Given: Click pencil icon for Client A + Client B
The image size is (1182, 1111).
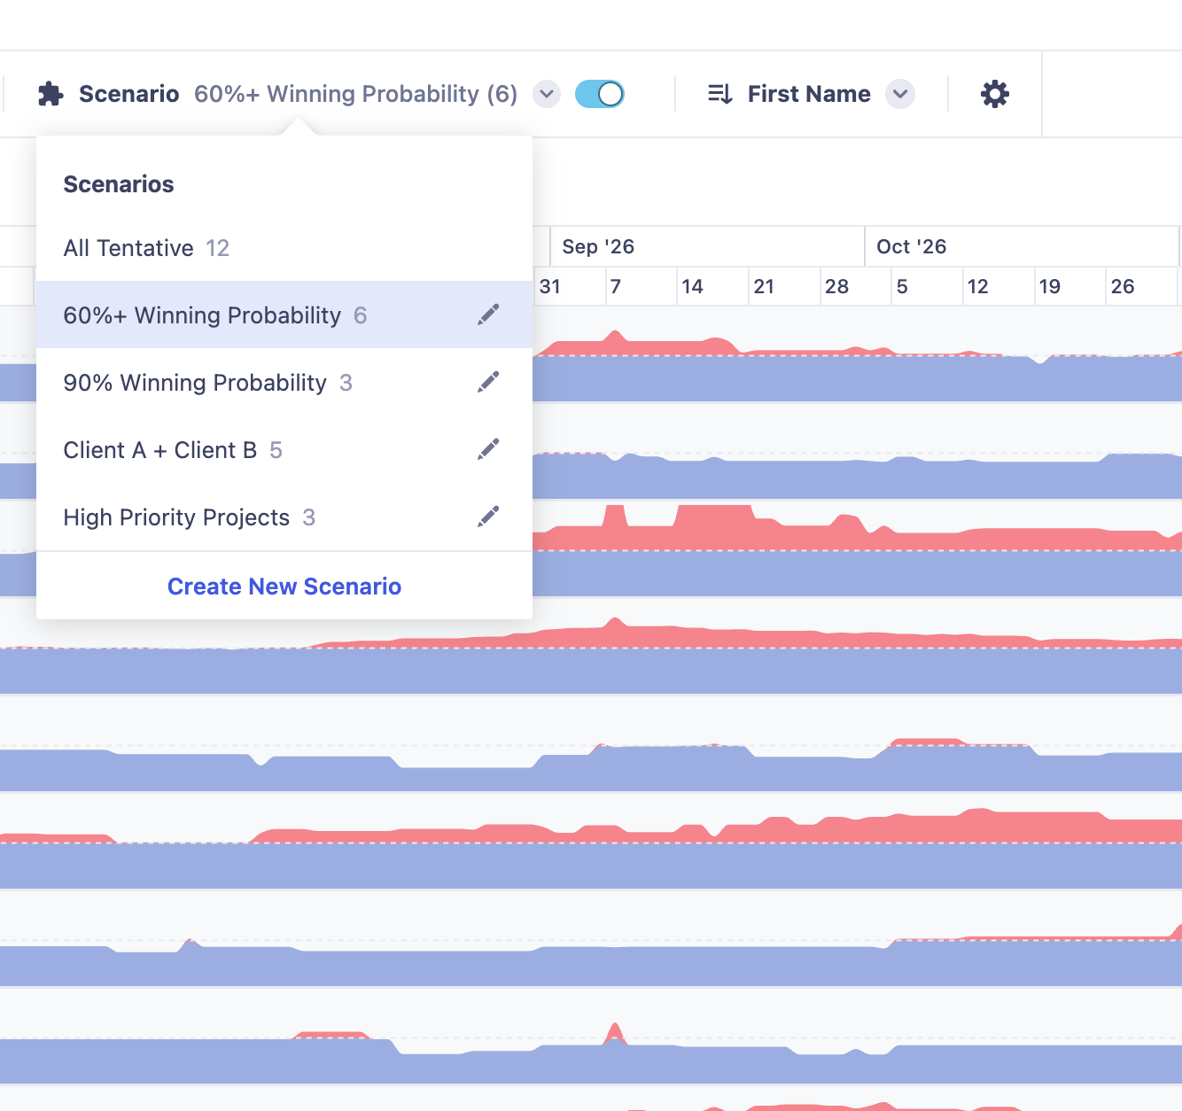Looking at the screenshot, I should pyautogui.click(x=488, y=449).
